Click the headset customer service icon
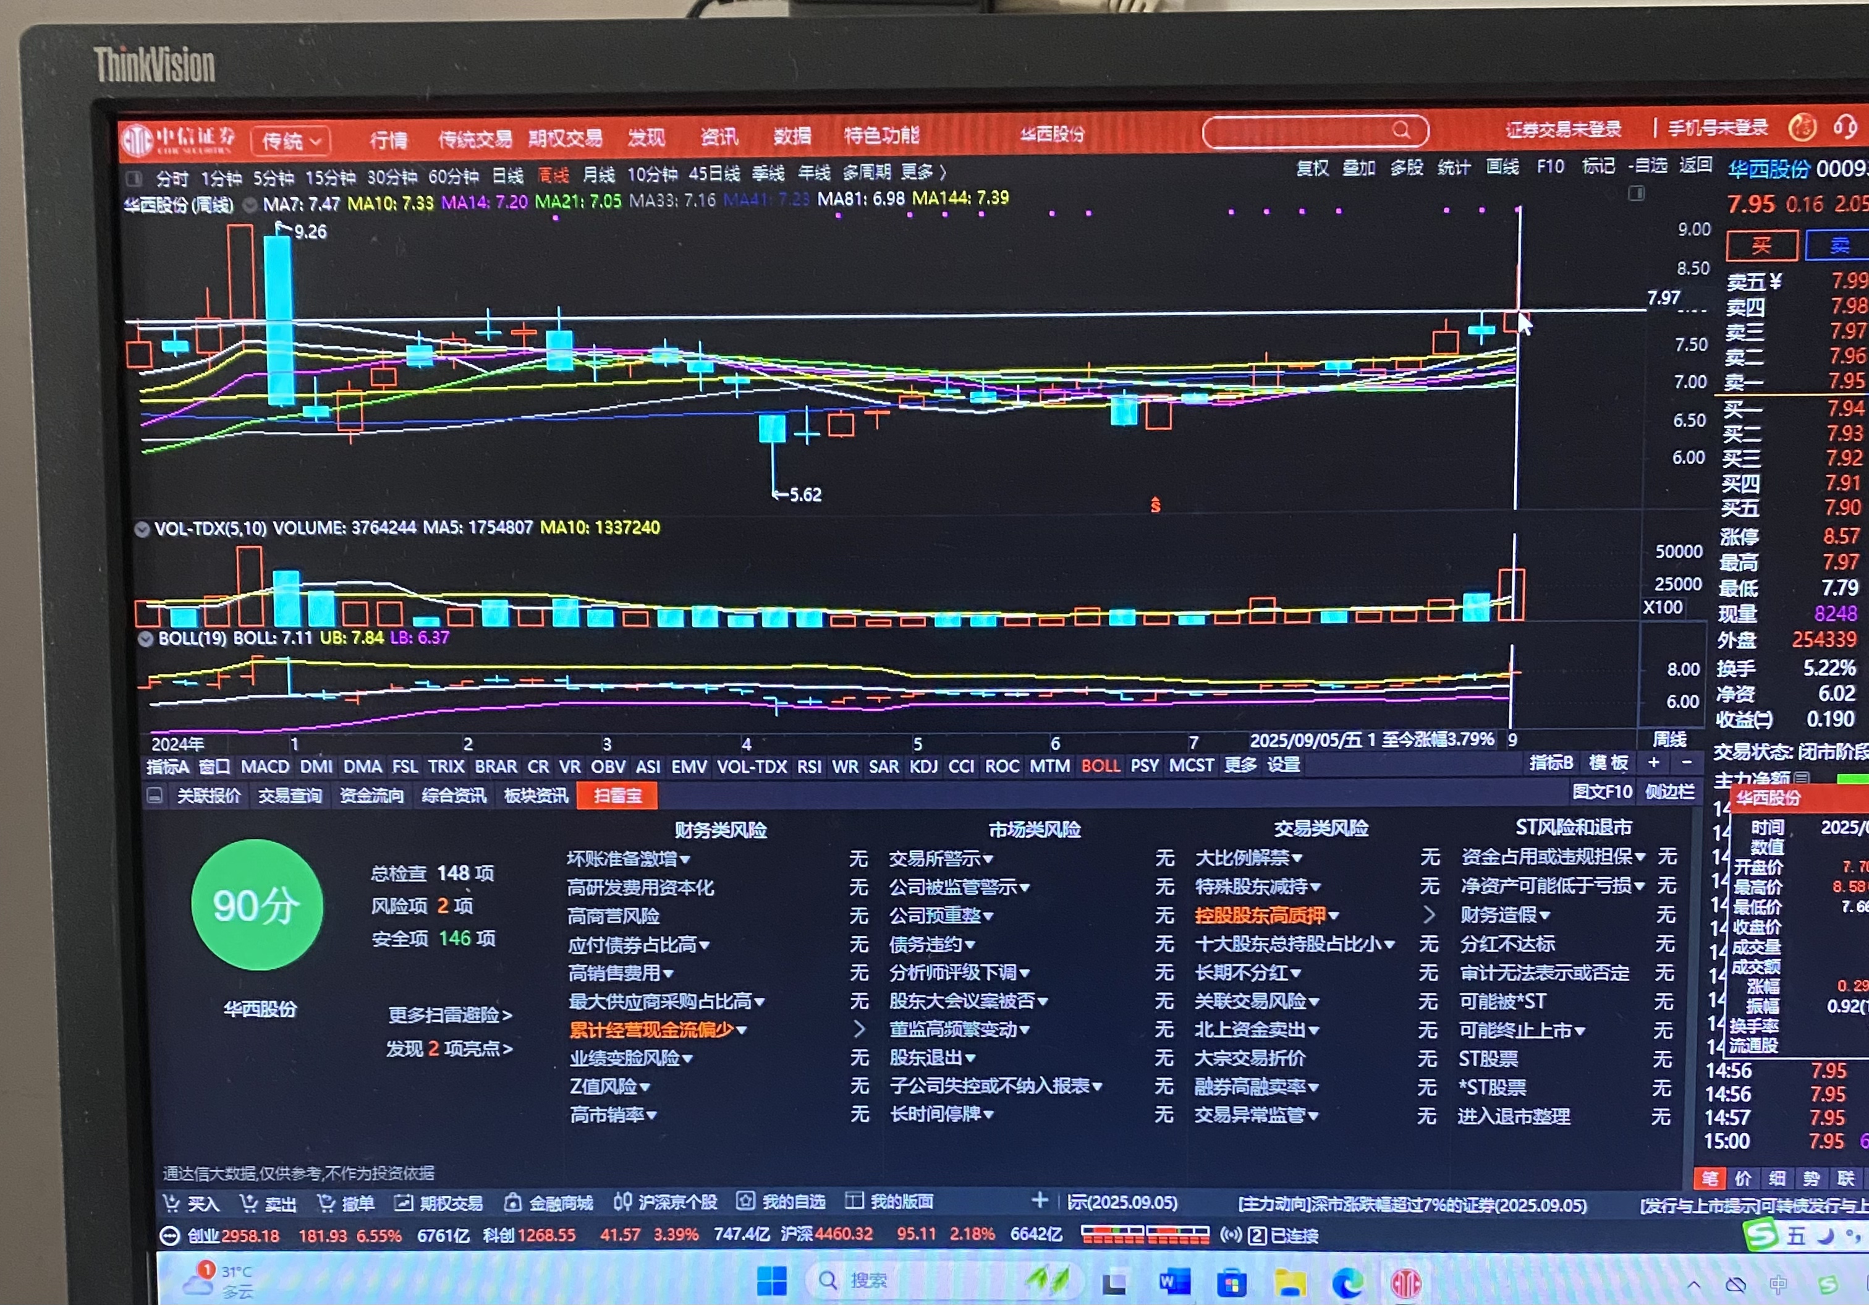This screenshot has height=1305, width=1869. pyautogui.click(x=1846, y=127)
